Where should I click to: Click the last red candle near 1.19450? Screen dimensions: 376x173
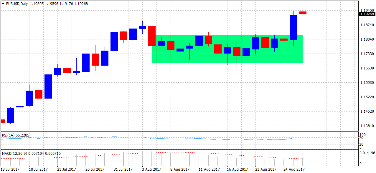(x=303, y=13)
